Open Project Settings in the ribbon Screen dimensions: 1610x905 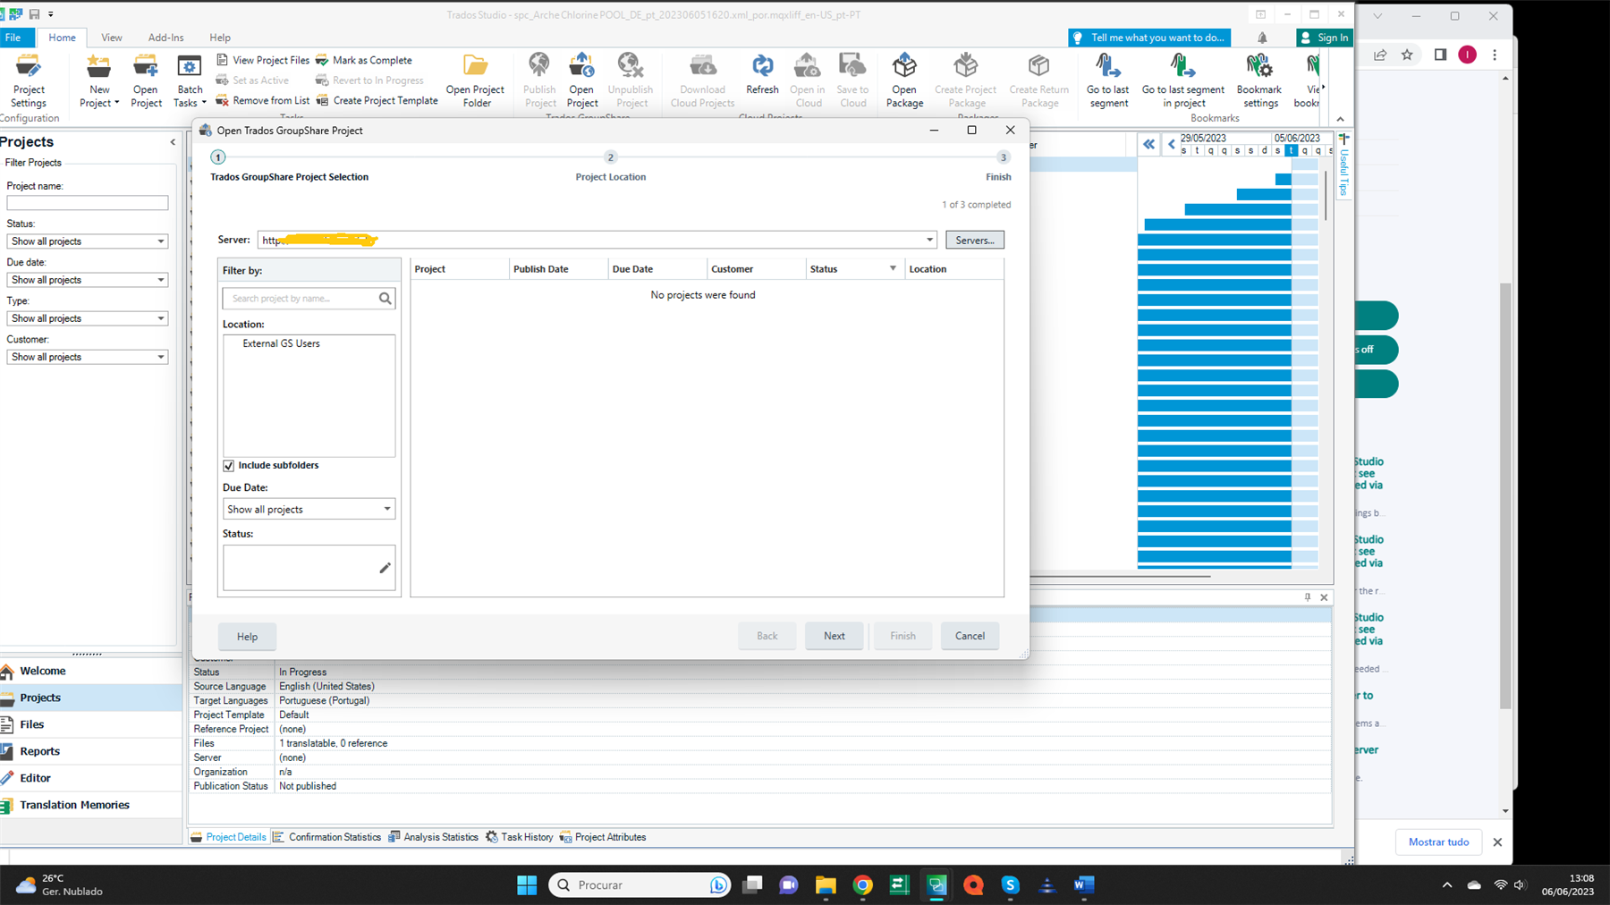pyautogui.click(x=29, y=80)
